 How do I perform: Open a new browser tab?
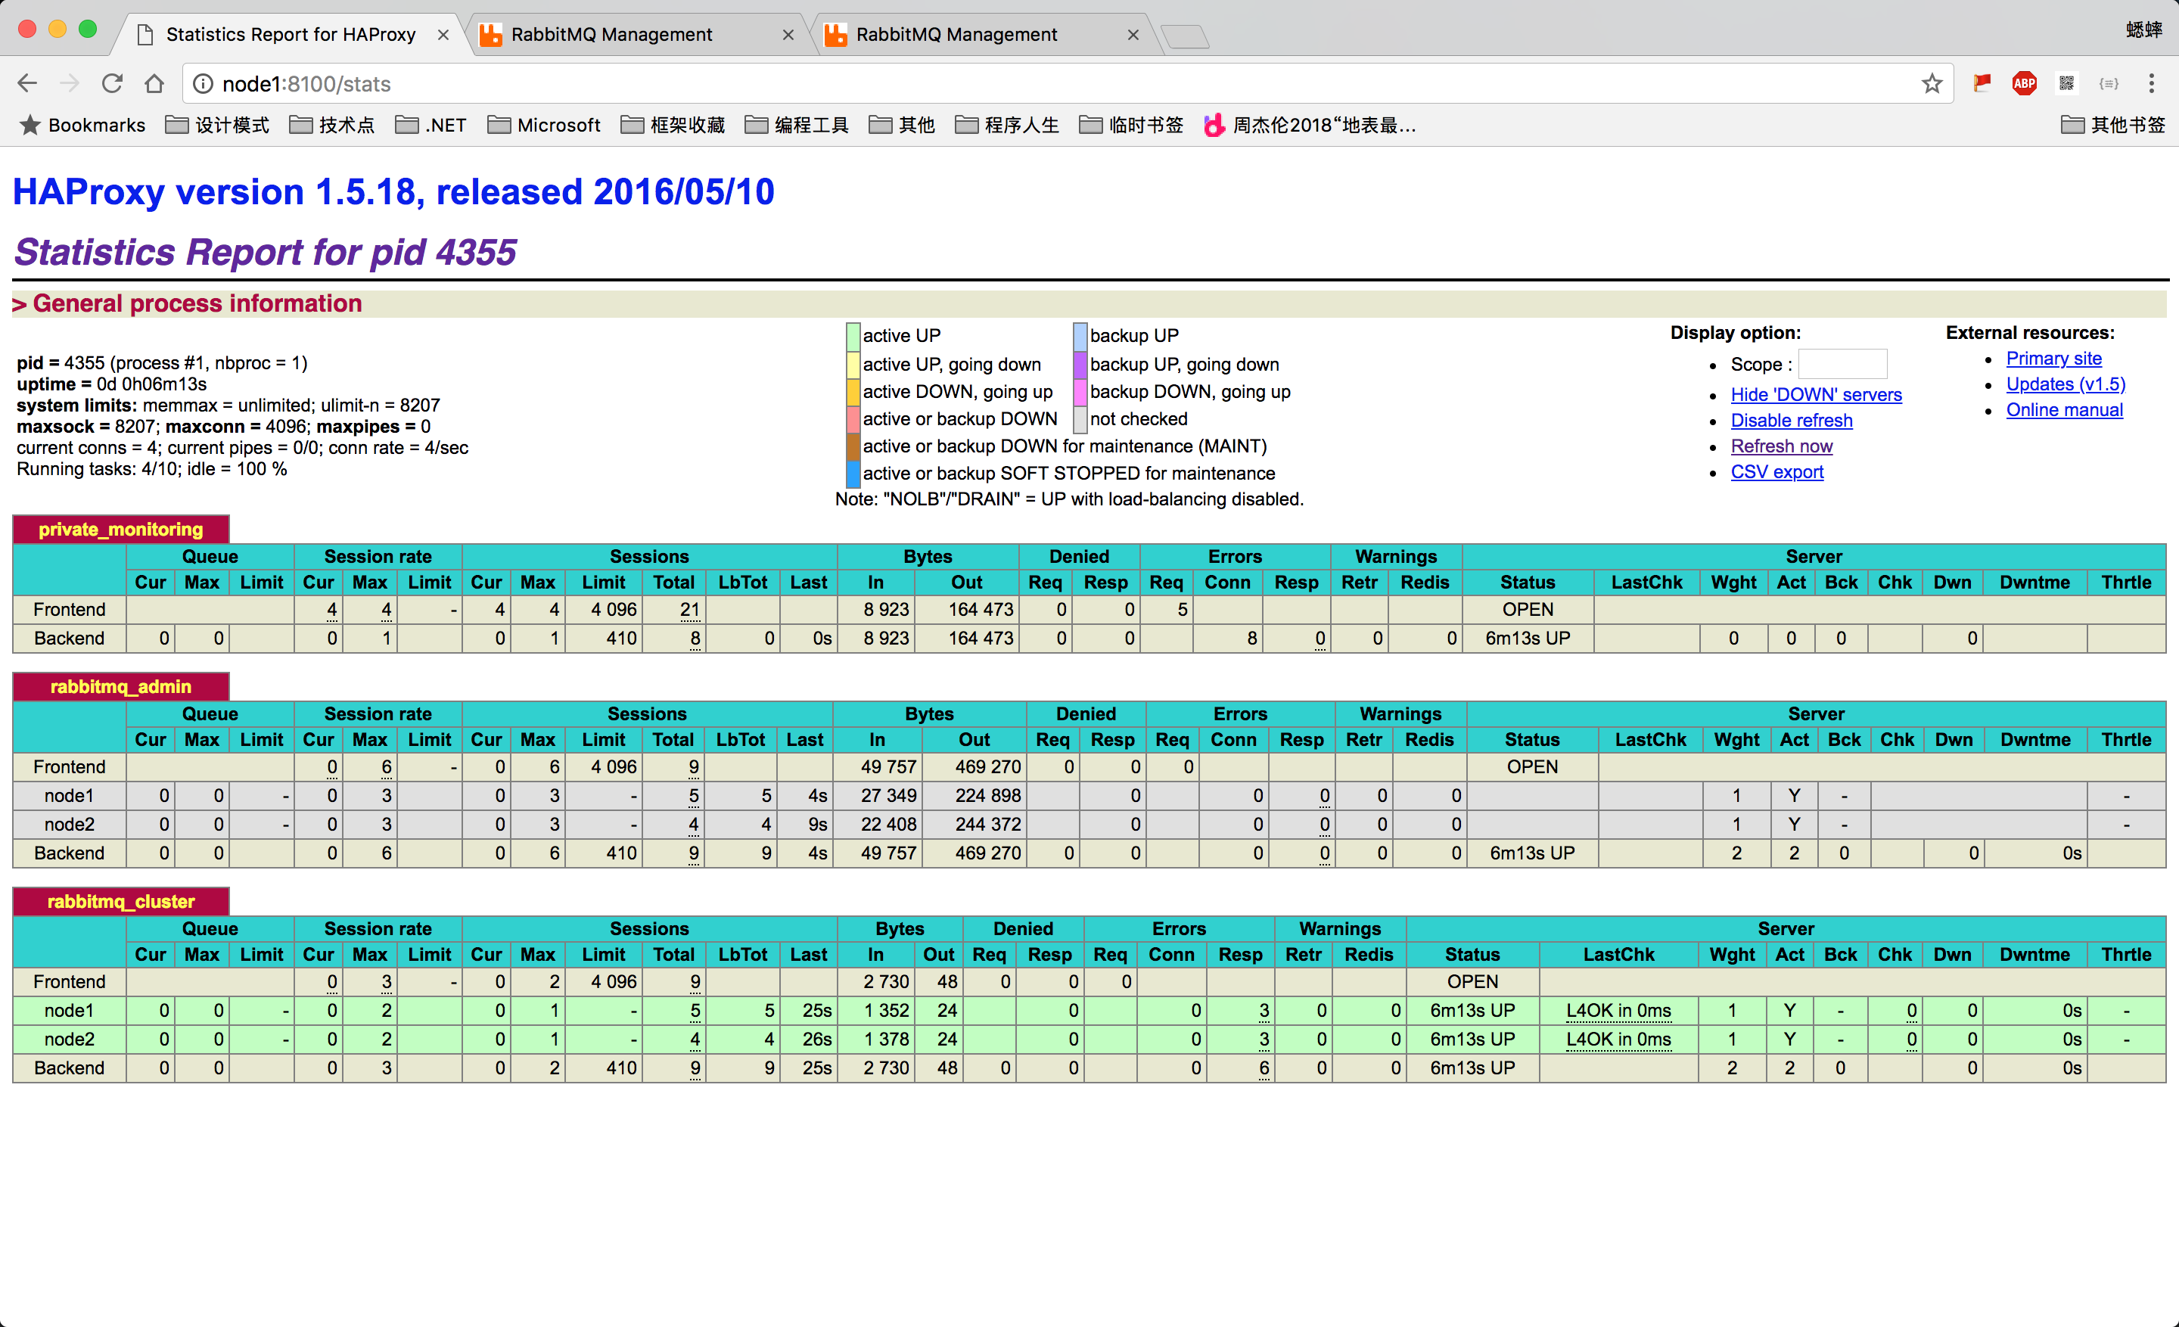click(1185, 36)
